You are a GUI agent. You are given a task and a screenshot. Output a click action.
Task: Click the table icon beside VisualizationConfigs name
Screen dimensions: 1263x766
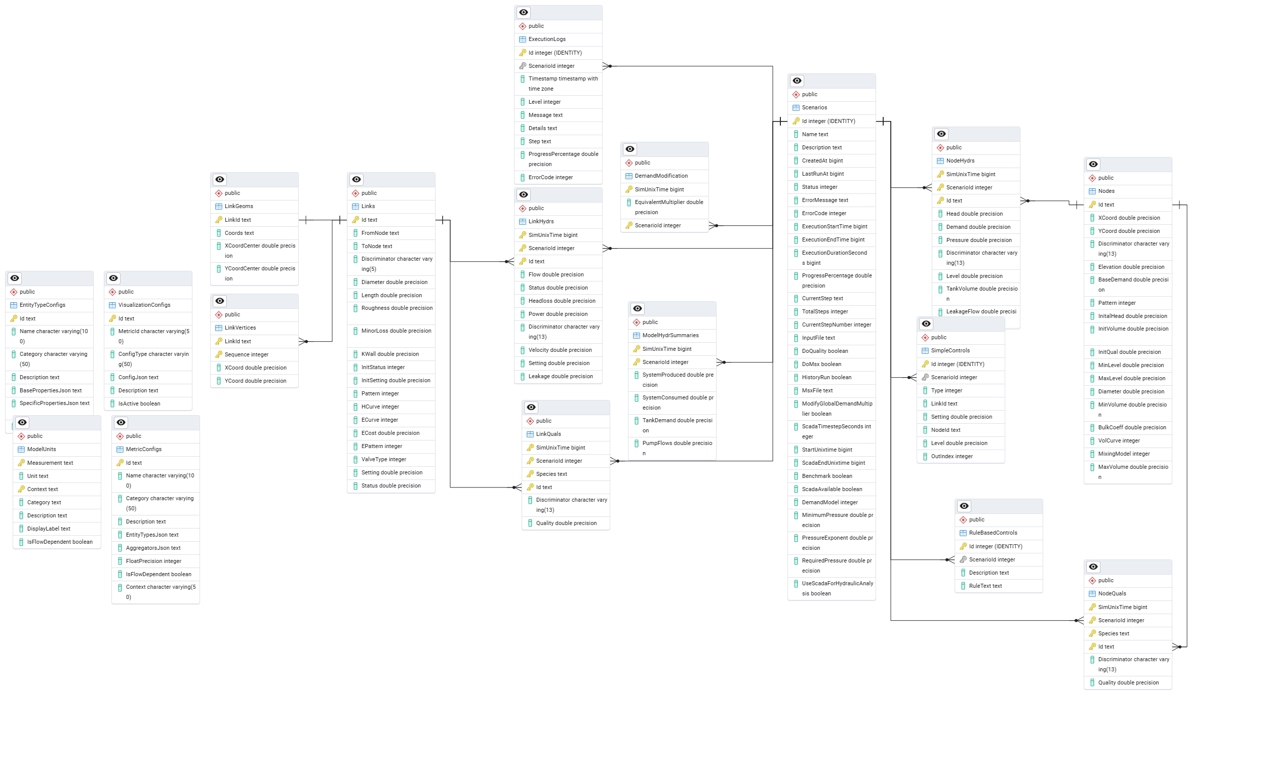(112, 305)
